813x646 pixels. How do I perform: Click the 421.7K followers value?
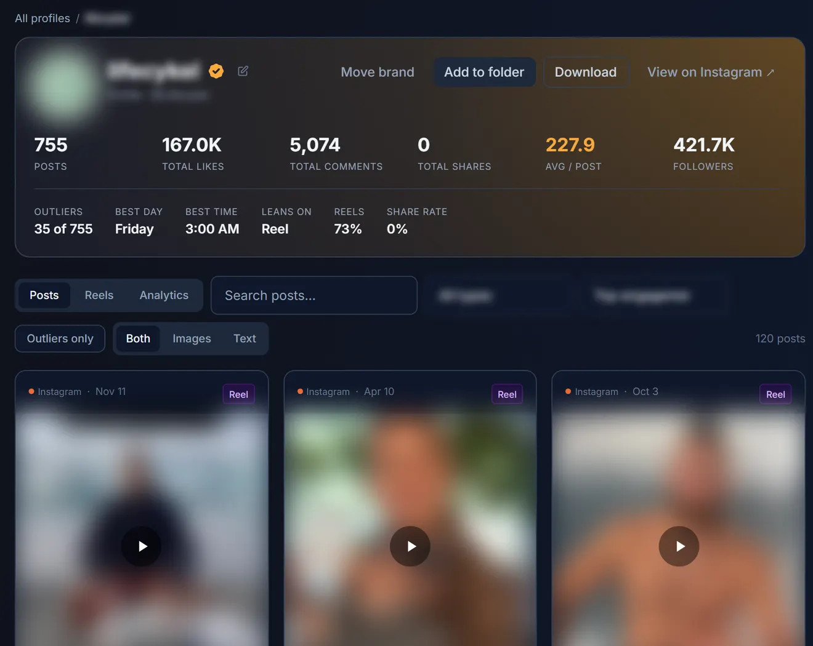pos(704,145)
